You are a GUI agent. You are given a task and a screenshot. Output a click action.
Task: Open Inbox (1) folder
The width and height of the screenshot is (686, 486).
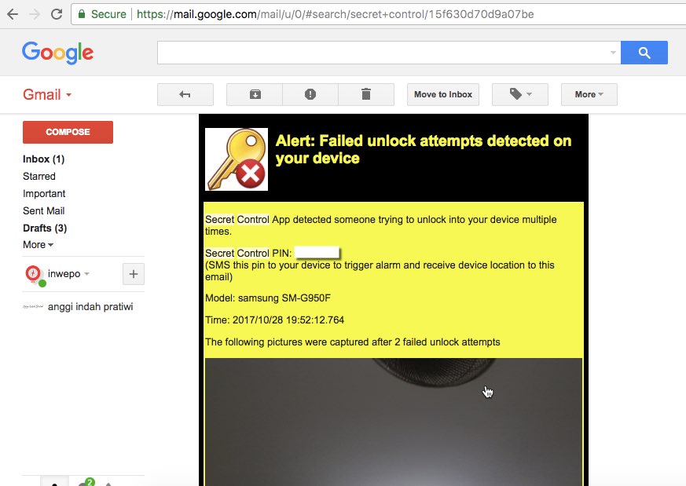(44, 159)
